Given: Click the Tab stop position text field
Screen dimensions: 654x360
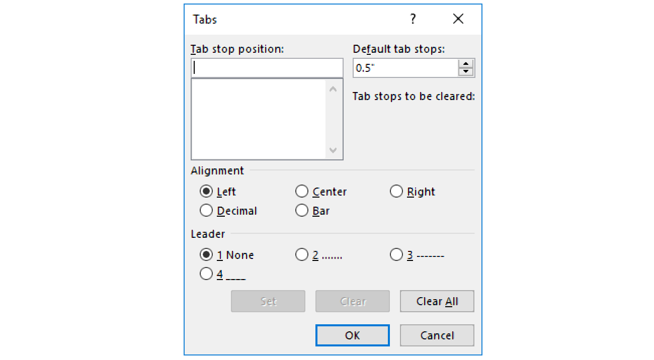Looking at the screenshot, I should [267, 68].
